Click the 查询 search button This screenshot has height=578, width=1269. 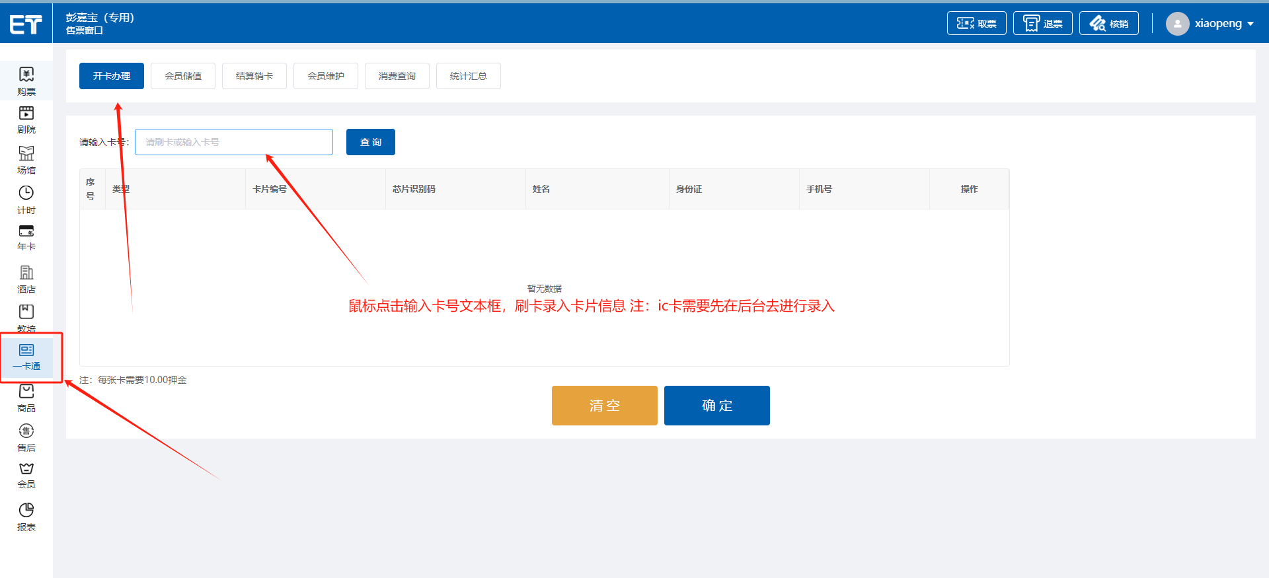click(371, 142)
